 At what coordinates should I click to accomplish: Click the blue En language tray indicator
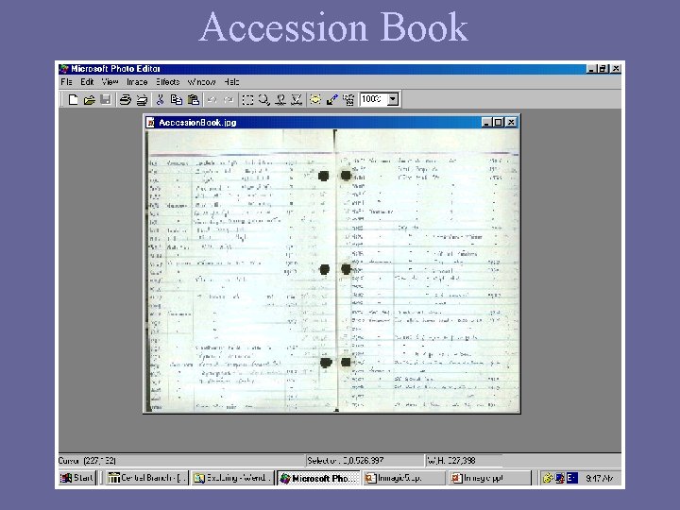pyautogui.click(x=572, y=478)
